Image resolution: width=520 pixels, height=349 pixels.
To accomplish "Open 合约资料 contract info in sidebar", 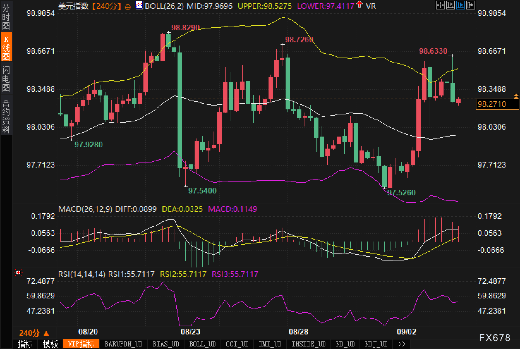I will tap(6, 116).
